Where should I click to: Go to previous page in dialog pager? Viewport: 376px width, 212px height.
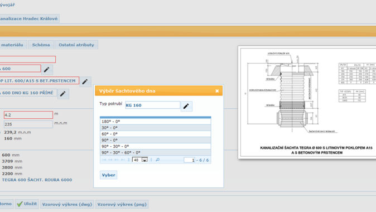[x=110, y=160]
